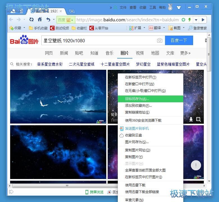219x202 pixels.
Task: Expand dropdown next to undo icon
Action: click(54, 20)
